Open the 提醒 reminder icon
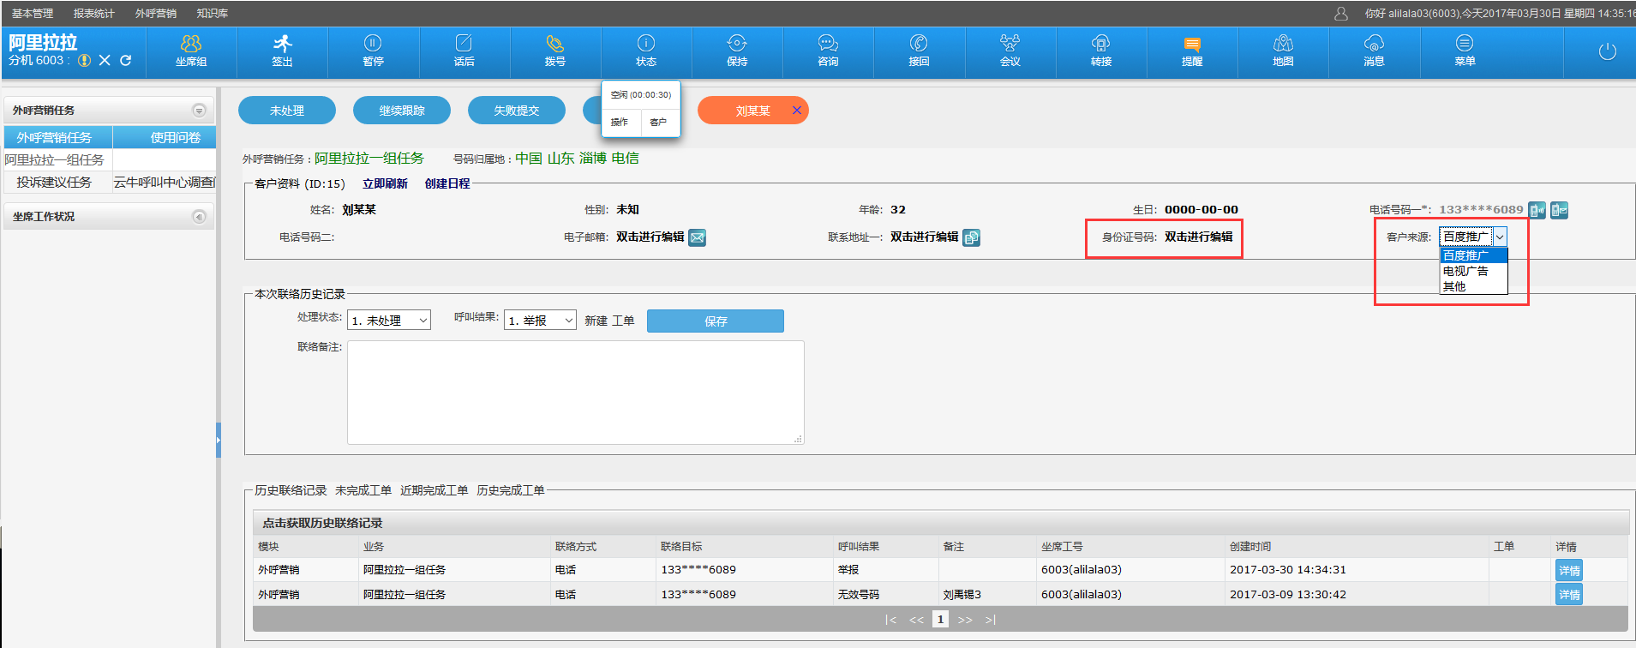The image size is (1636, 648). (1191, 51)
